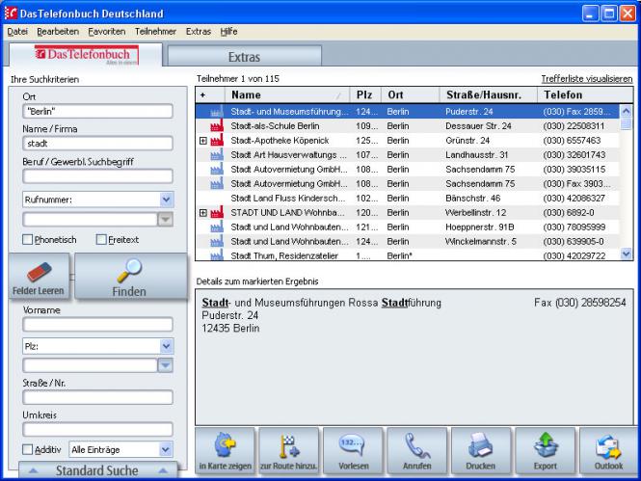This screenshot has height=481, width=641.
Task: Tick the Additiv checkbox
Action: point(28,449)
